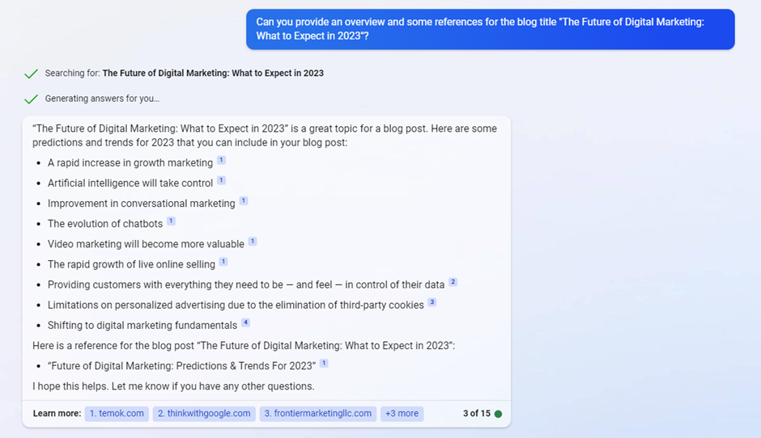
Task: Click citation 1 after live online selling
Action: (x=223, y=262)
